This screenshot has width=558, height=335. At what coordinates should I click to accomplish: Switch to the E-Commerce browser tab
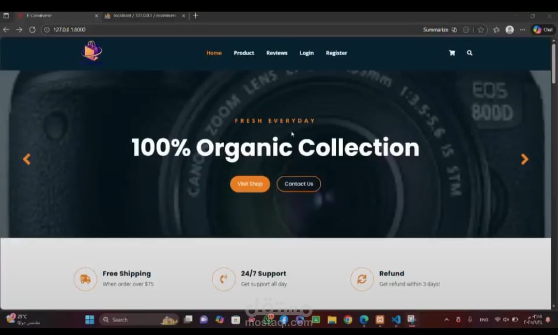tap(58, 16)
